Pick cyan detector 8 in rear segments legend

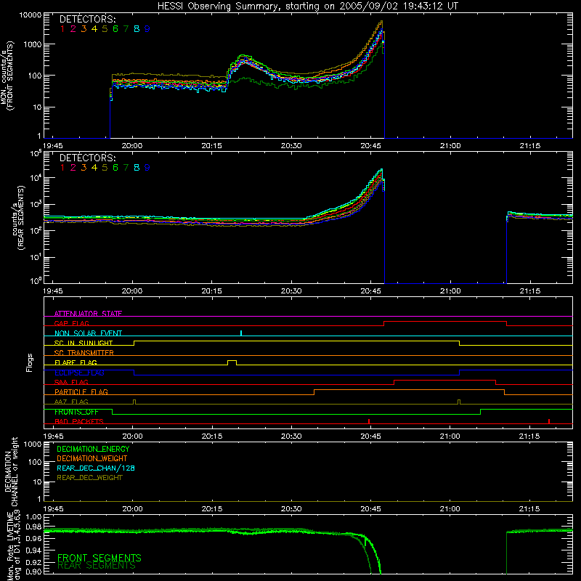pyautogui.click(x=137, y=168)
